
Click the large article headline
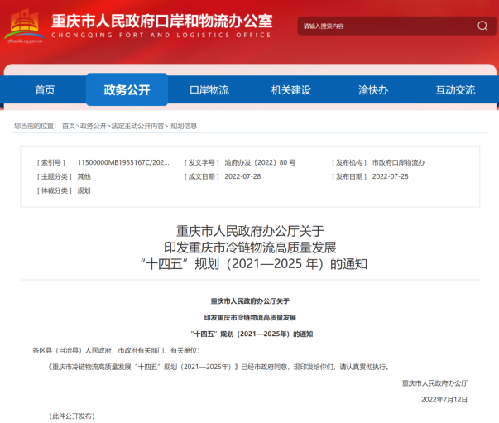[x=253, y=248]
